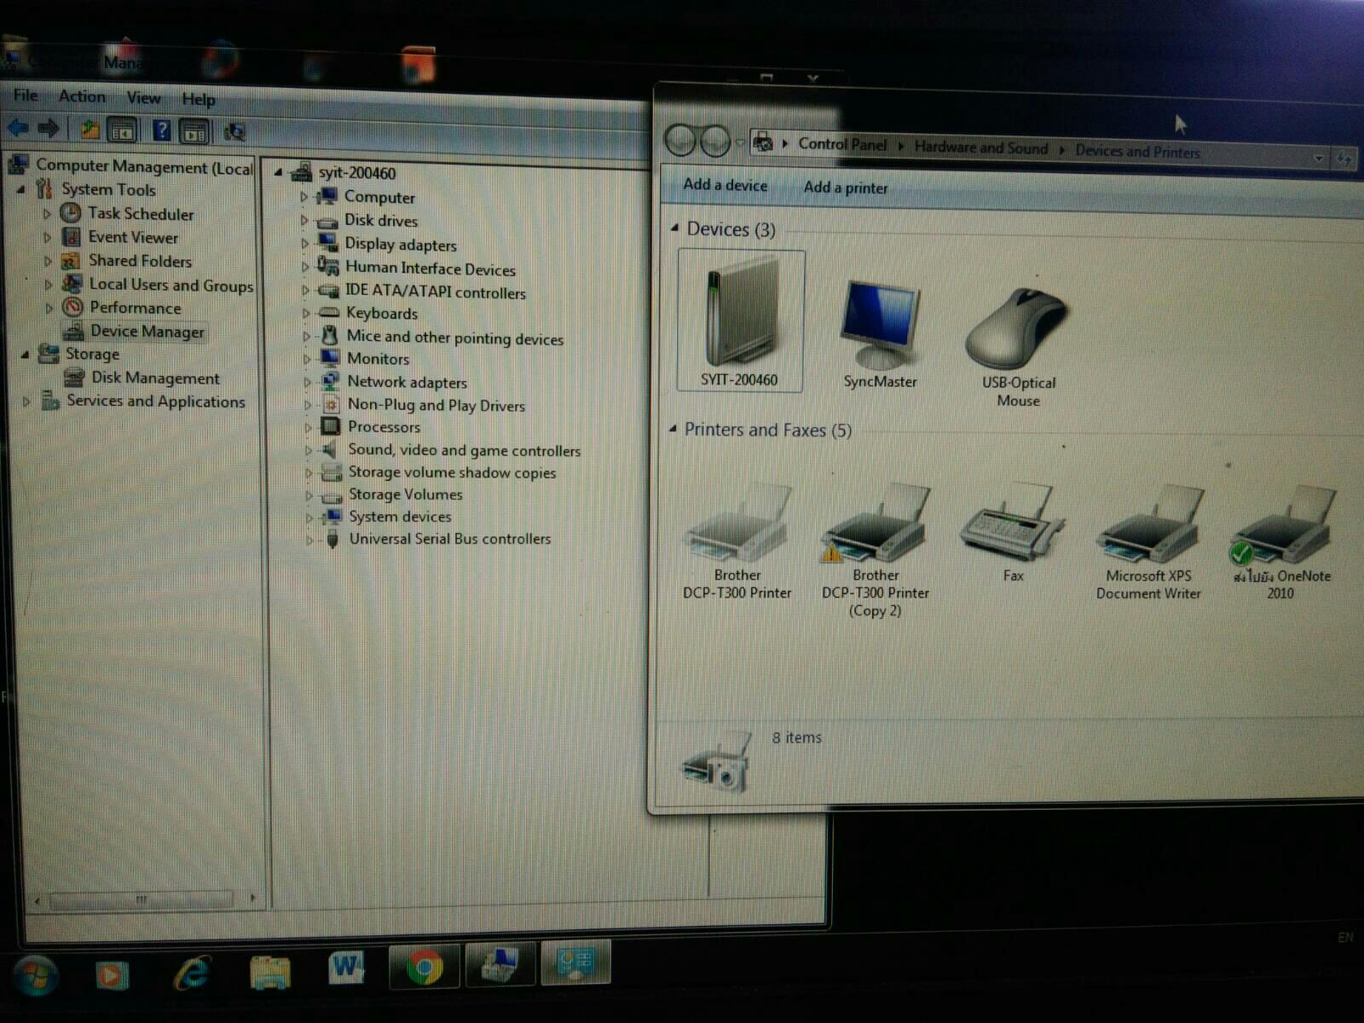
Task: Open the Action menu
Action: (x=82, y=96)
